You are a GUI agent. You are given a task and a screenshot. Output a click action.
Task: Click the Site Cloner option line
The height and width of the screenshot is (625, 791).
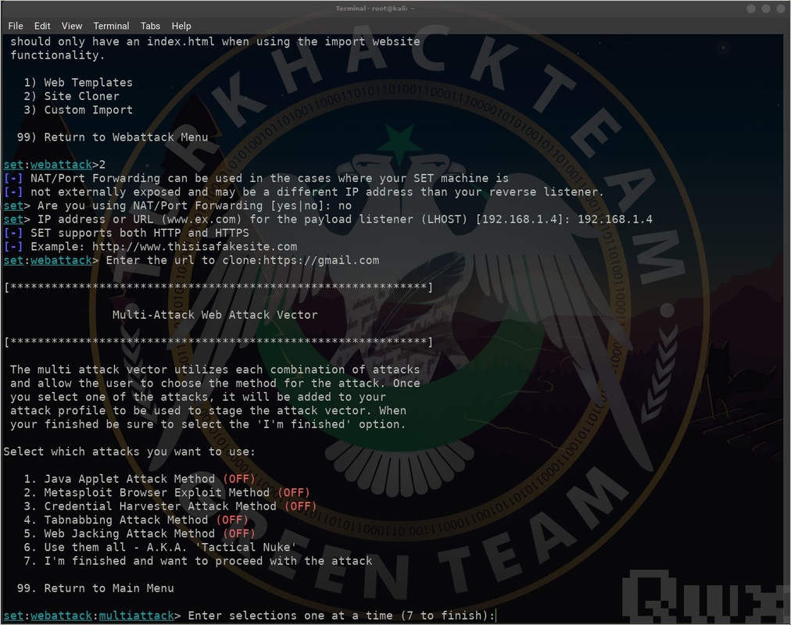[72, 96]
